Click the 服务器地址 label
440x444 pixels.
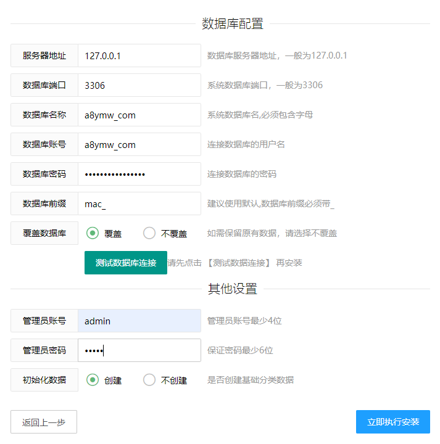[x=44, y=55]
